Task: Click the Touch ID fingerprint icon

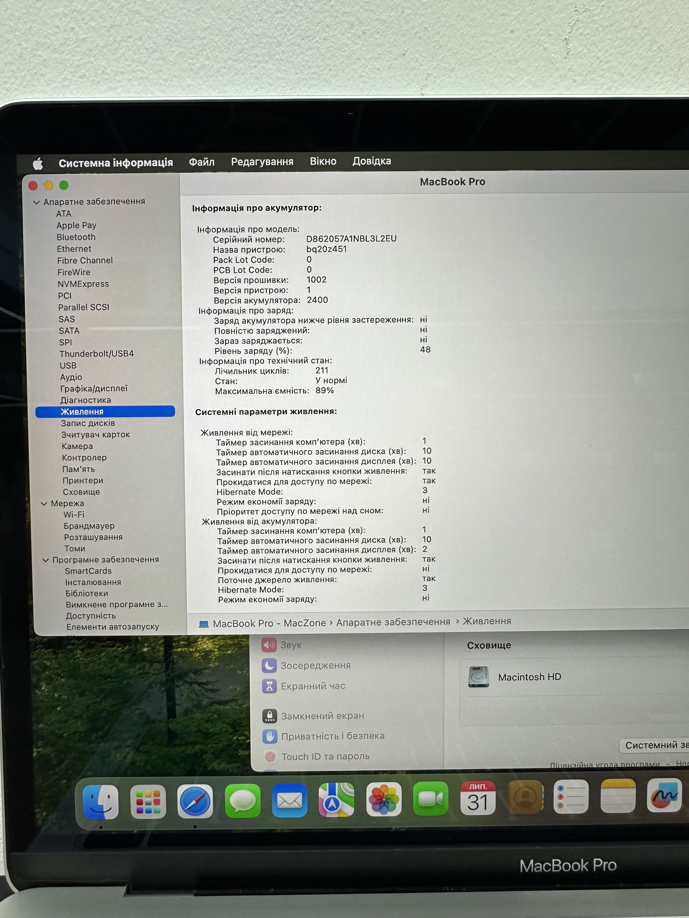Action: (x=270, y=757)
